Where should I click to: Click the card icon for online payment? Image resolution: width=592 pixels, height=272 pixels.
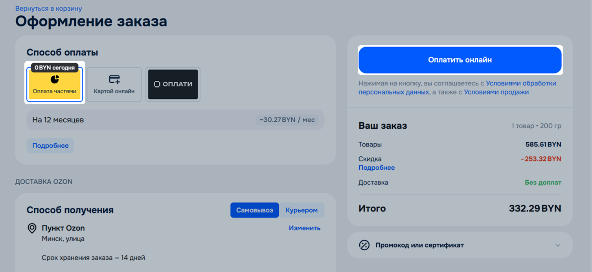[x=114, y=80]
